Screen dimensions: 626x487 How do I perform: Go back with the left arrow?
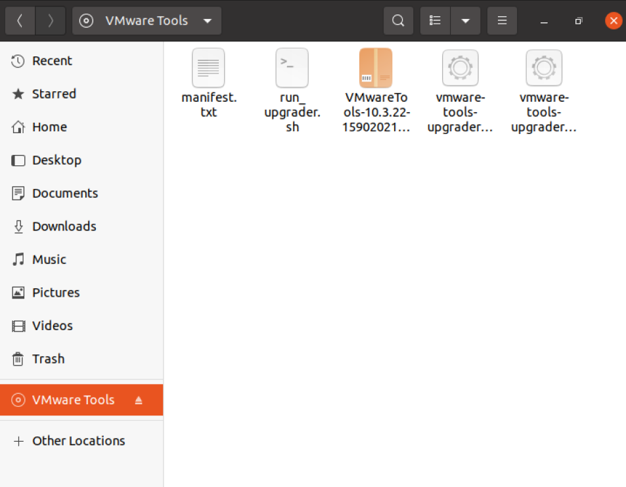tap(20, 21)
